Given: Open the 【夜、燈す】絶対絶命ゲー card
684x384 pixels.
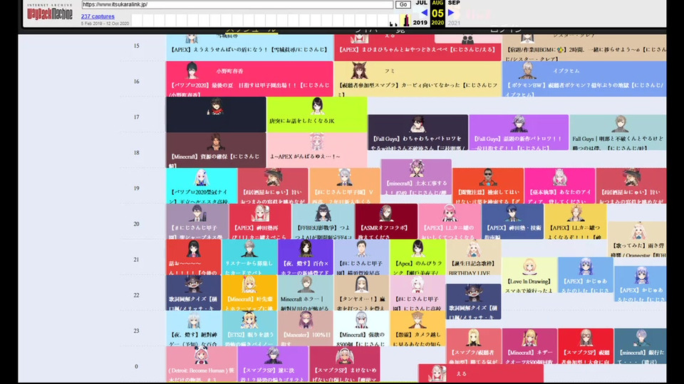Looking at the screenshot, I should 194,329.
